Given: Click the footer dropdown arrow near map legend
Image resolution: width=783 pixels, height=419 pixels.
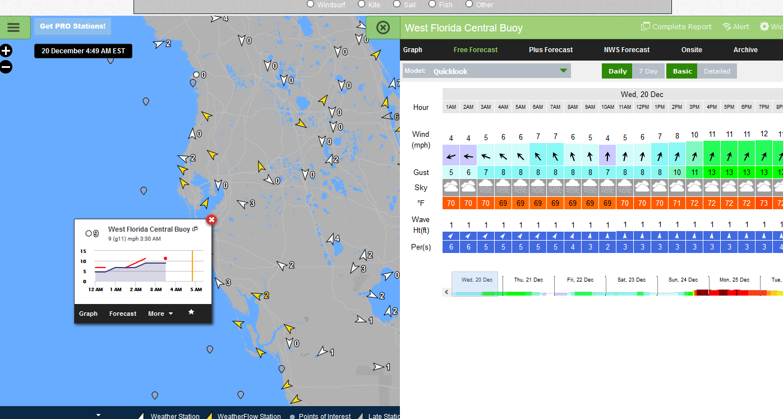Looking at the screenshot, I should (x=98, y=415).
